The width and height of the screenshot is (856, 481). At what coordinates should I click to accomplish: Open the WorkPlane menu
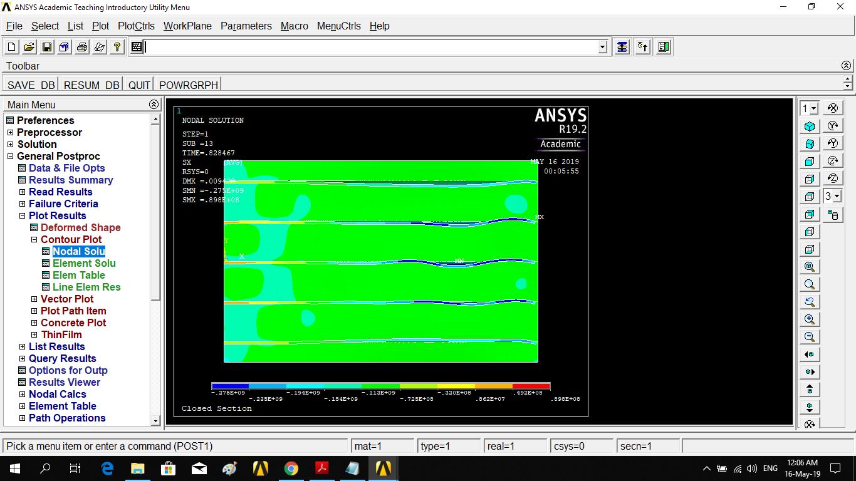pyautogui.click(x=187, y=26)
